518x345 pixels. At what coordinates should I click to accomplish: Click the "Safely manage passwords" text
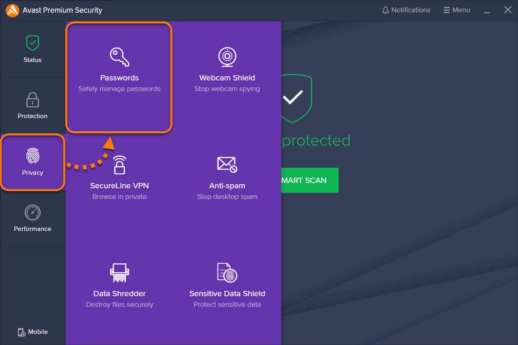[x=119, y=89]
